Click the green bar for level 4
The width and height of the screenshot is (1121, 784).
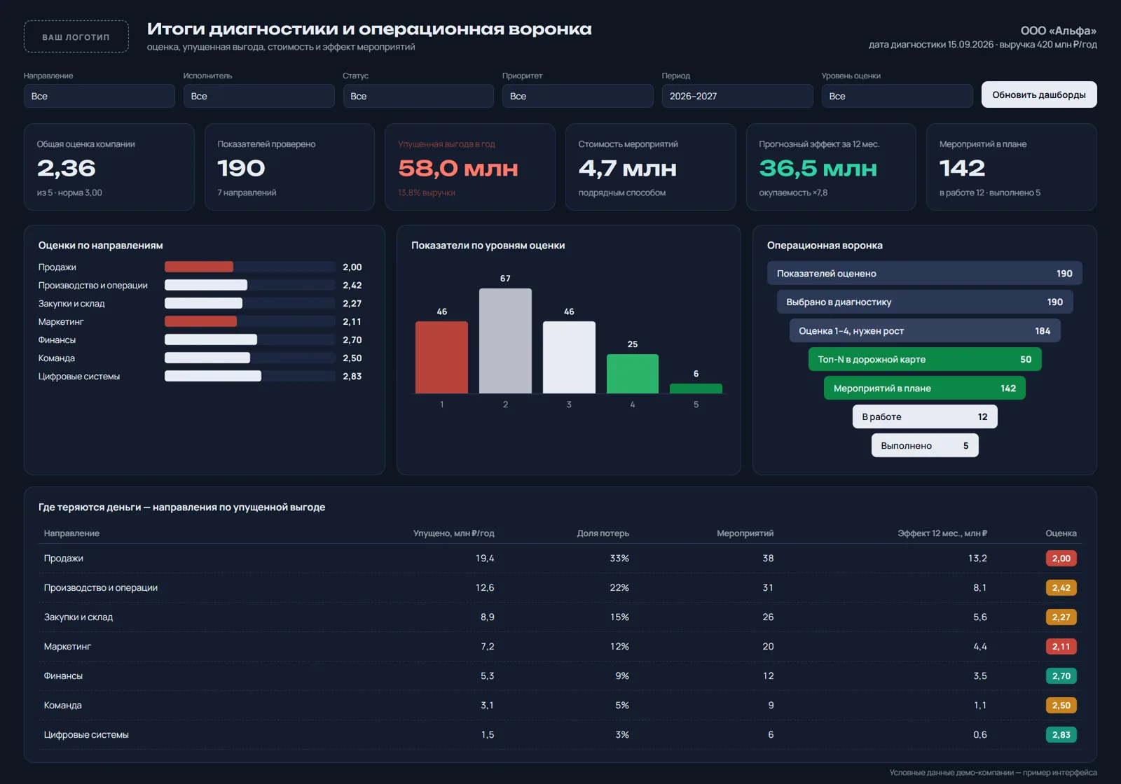pos(633,374)
